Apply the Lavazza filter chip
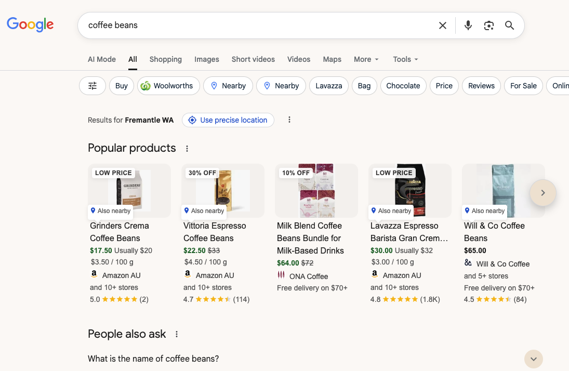This screenshot has width=569, height=371. pos(328,86)
